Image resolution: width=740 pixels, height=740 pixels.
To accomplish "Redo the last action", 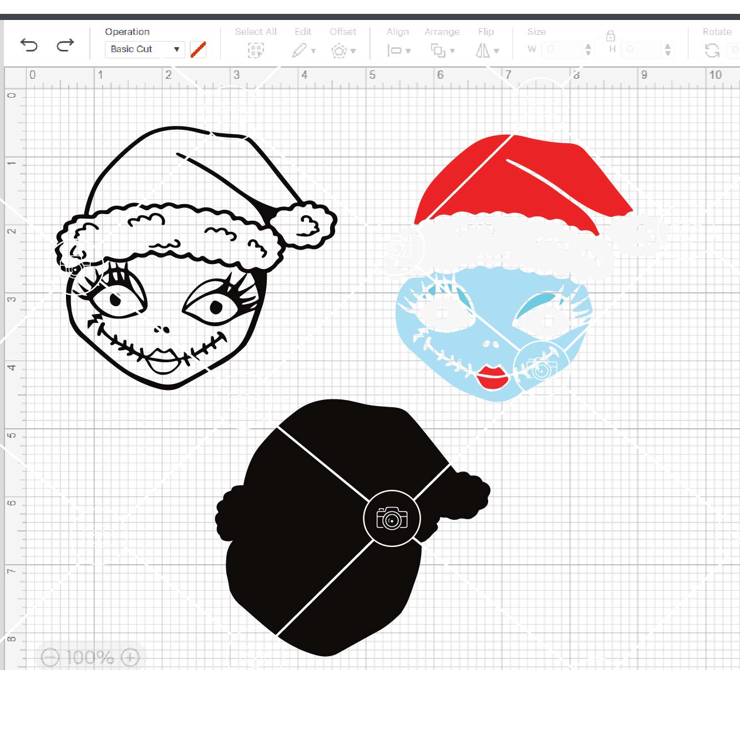I will (x=65, y=45).
